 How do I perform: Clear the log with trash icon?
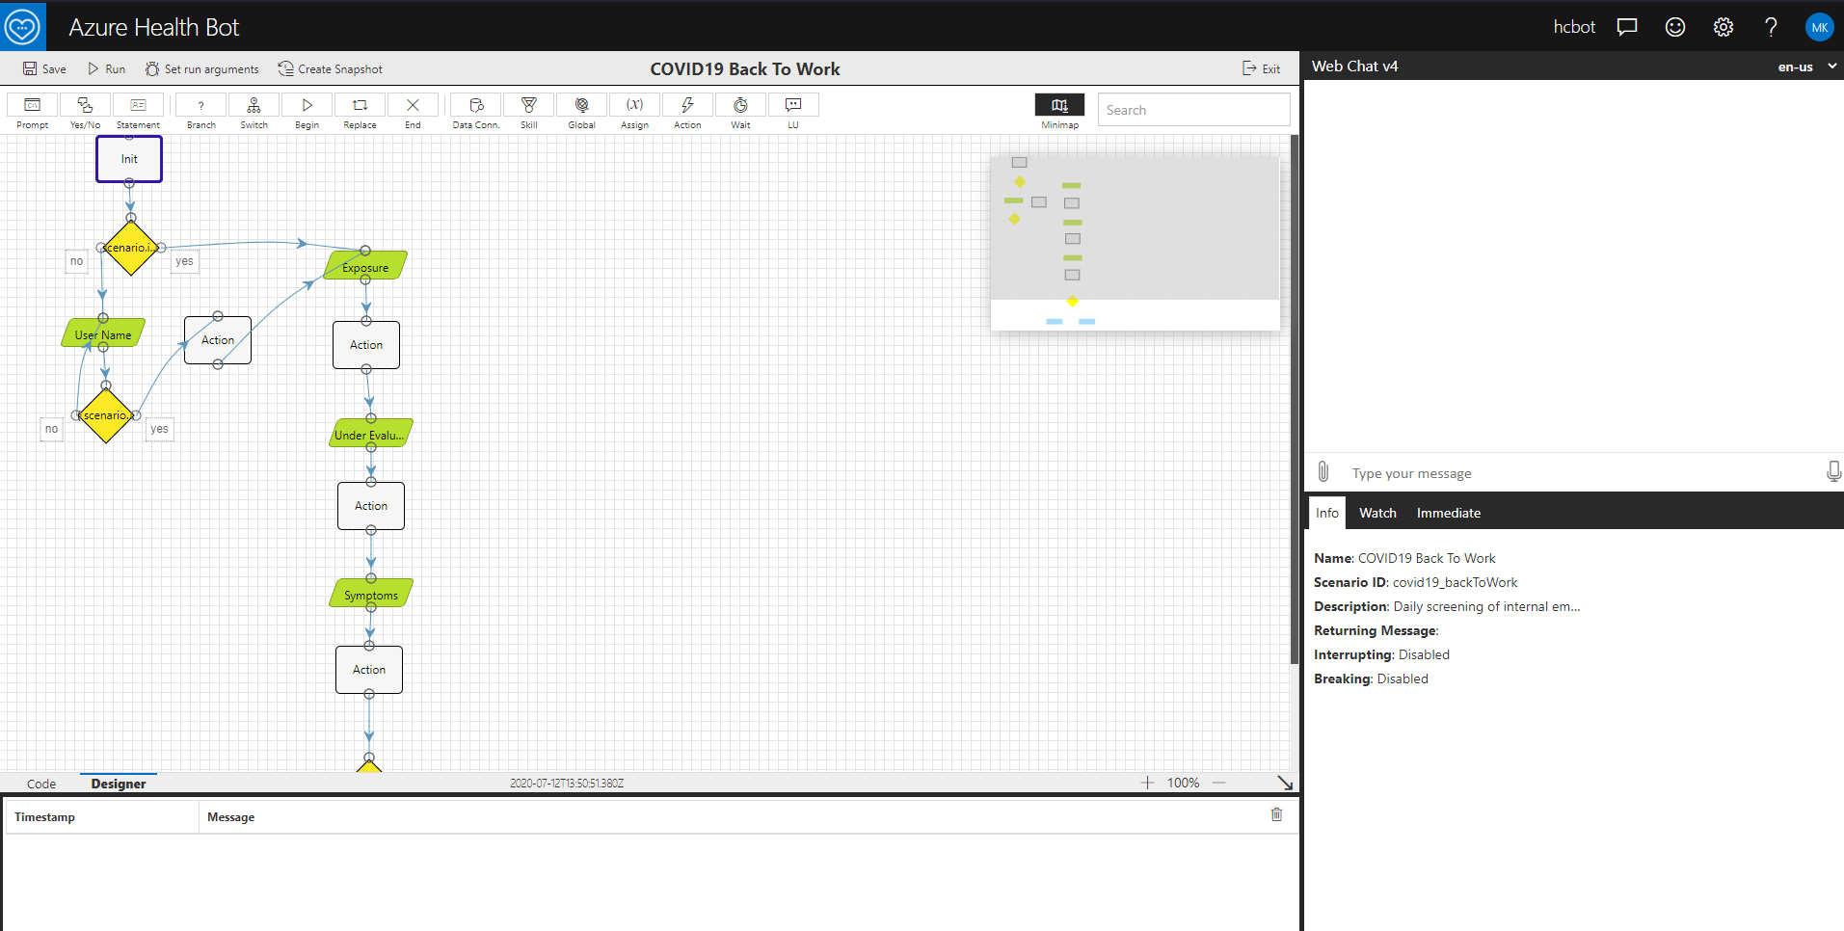pyautogui.click(x=1276, y=814)
